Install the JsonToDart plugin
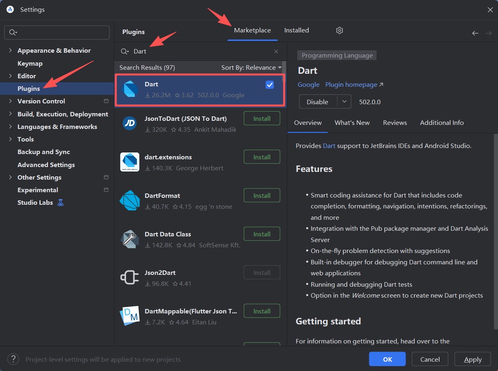This screenshot has width=498, height=371. click(262, 119)
